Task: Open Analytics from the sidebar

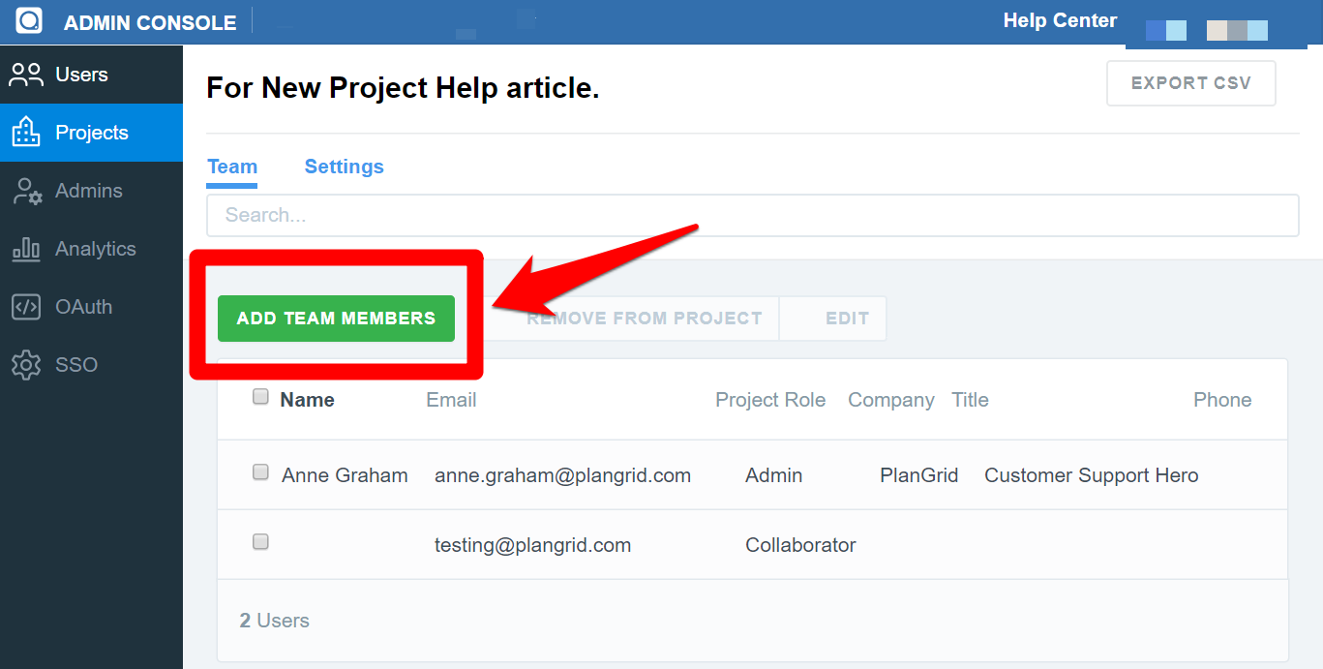Action: coord(96,249)
